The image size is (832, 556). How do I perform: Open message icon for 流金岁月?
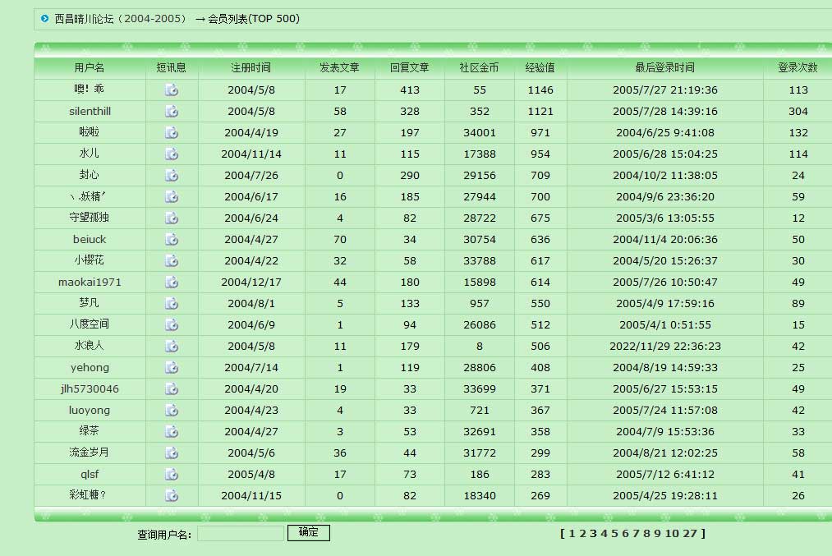(172, 453)
